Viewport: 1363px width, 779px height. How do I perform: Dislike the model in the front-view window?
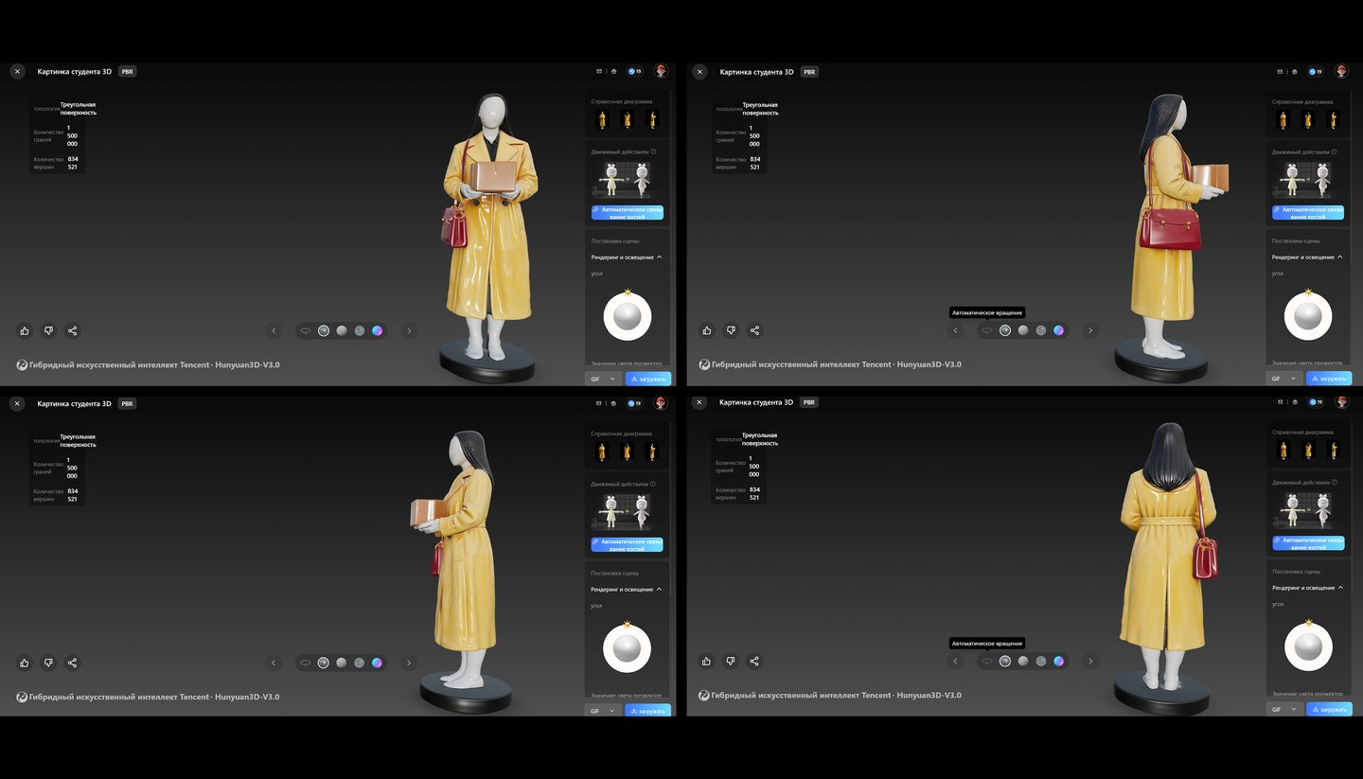pyautogui.click(x=48, y=330)
